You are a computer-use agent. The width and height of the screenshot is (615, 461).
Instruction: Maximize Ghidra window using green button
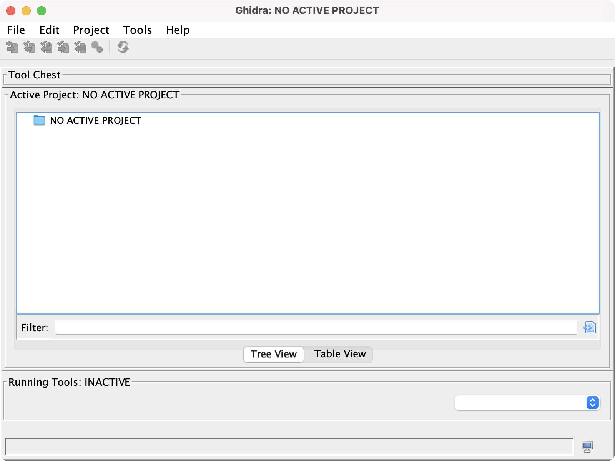(x=42, y=11)
